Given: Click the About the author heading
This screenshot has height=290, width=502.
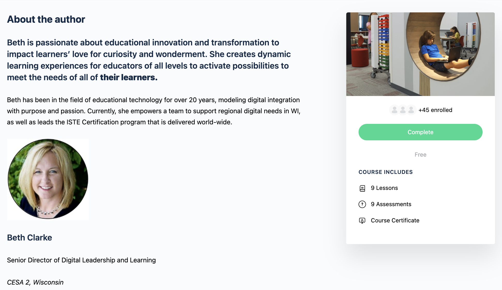Looking at the screenshot, I should [x=46, y=19].
